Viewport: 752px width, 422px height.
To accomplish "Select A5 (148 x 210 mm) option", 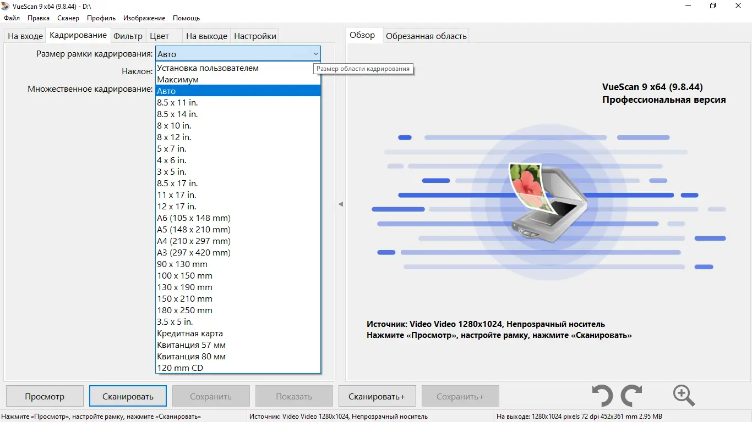I will click(x=238, y=229).
